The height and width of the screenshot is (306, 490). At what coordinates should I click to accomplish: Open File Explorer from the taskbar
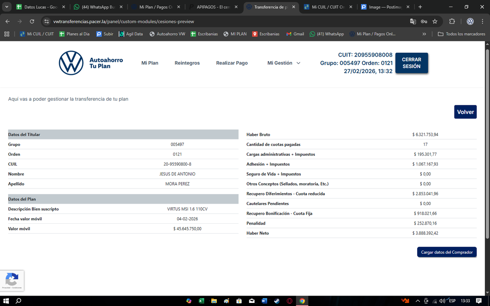click(x=214, y=301)
